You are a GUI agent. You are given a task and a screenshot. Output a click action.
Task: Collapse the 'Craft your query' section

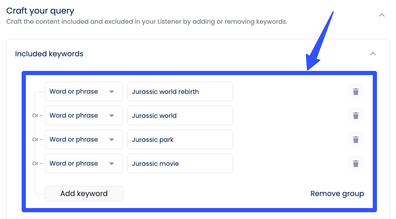pyautogui.click(x=382, y=15)
